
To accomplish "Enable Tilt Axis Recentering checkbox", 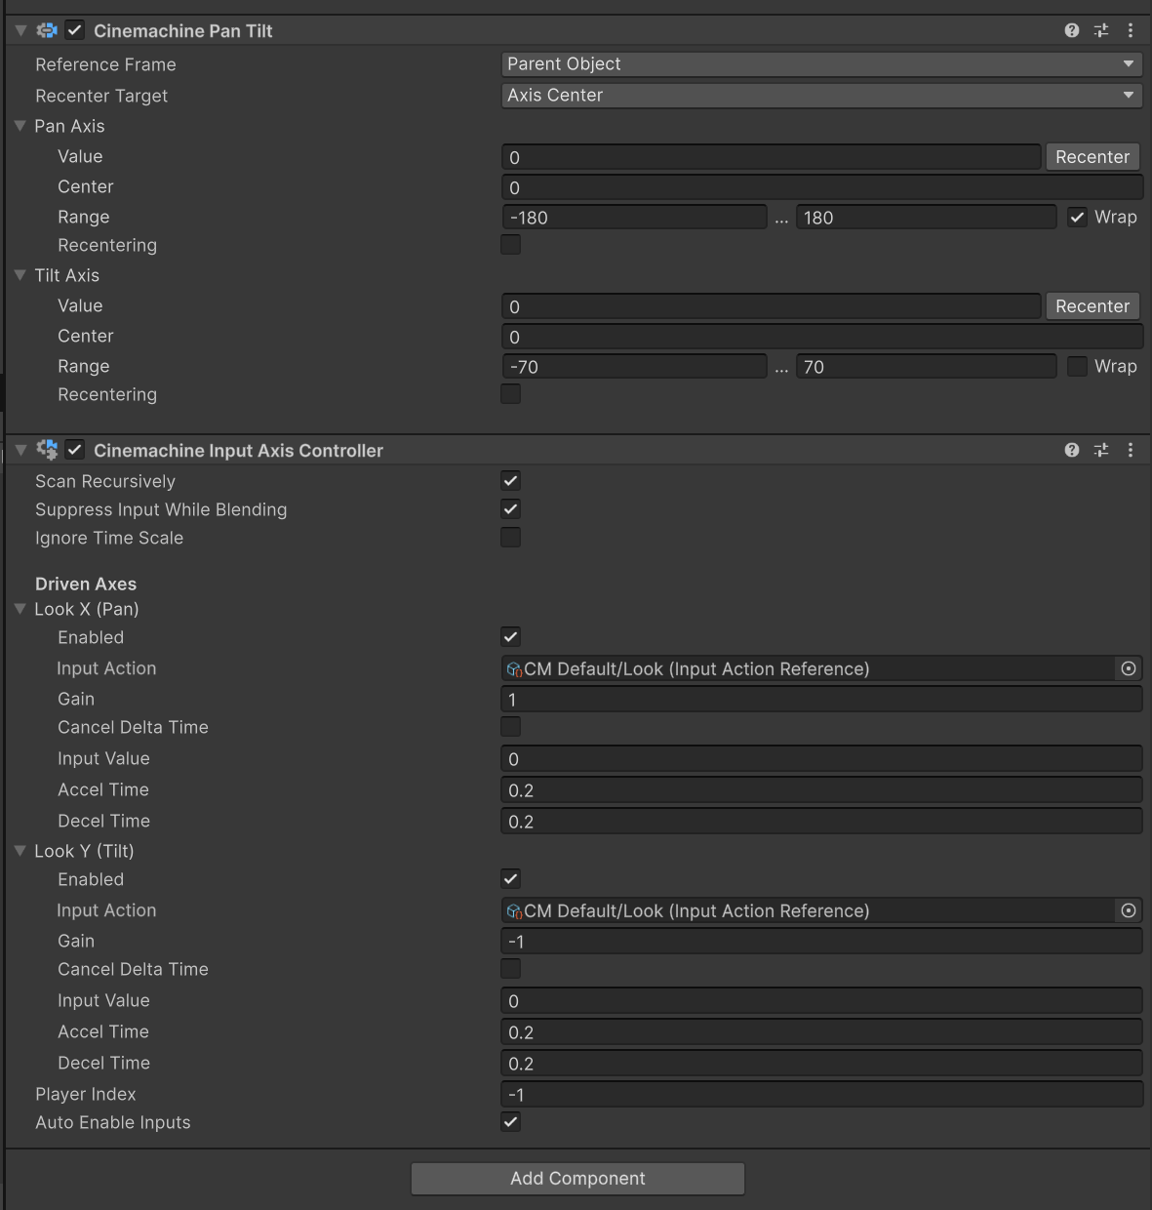I will coord(510,394).
